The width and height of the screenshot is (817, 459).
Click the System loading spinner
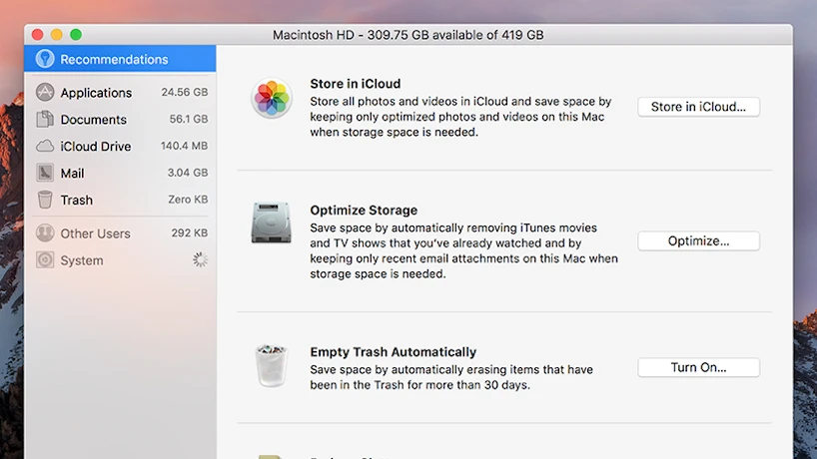[x=201, y=260]
